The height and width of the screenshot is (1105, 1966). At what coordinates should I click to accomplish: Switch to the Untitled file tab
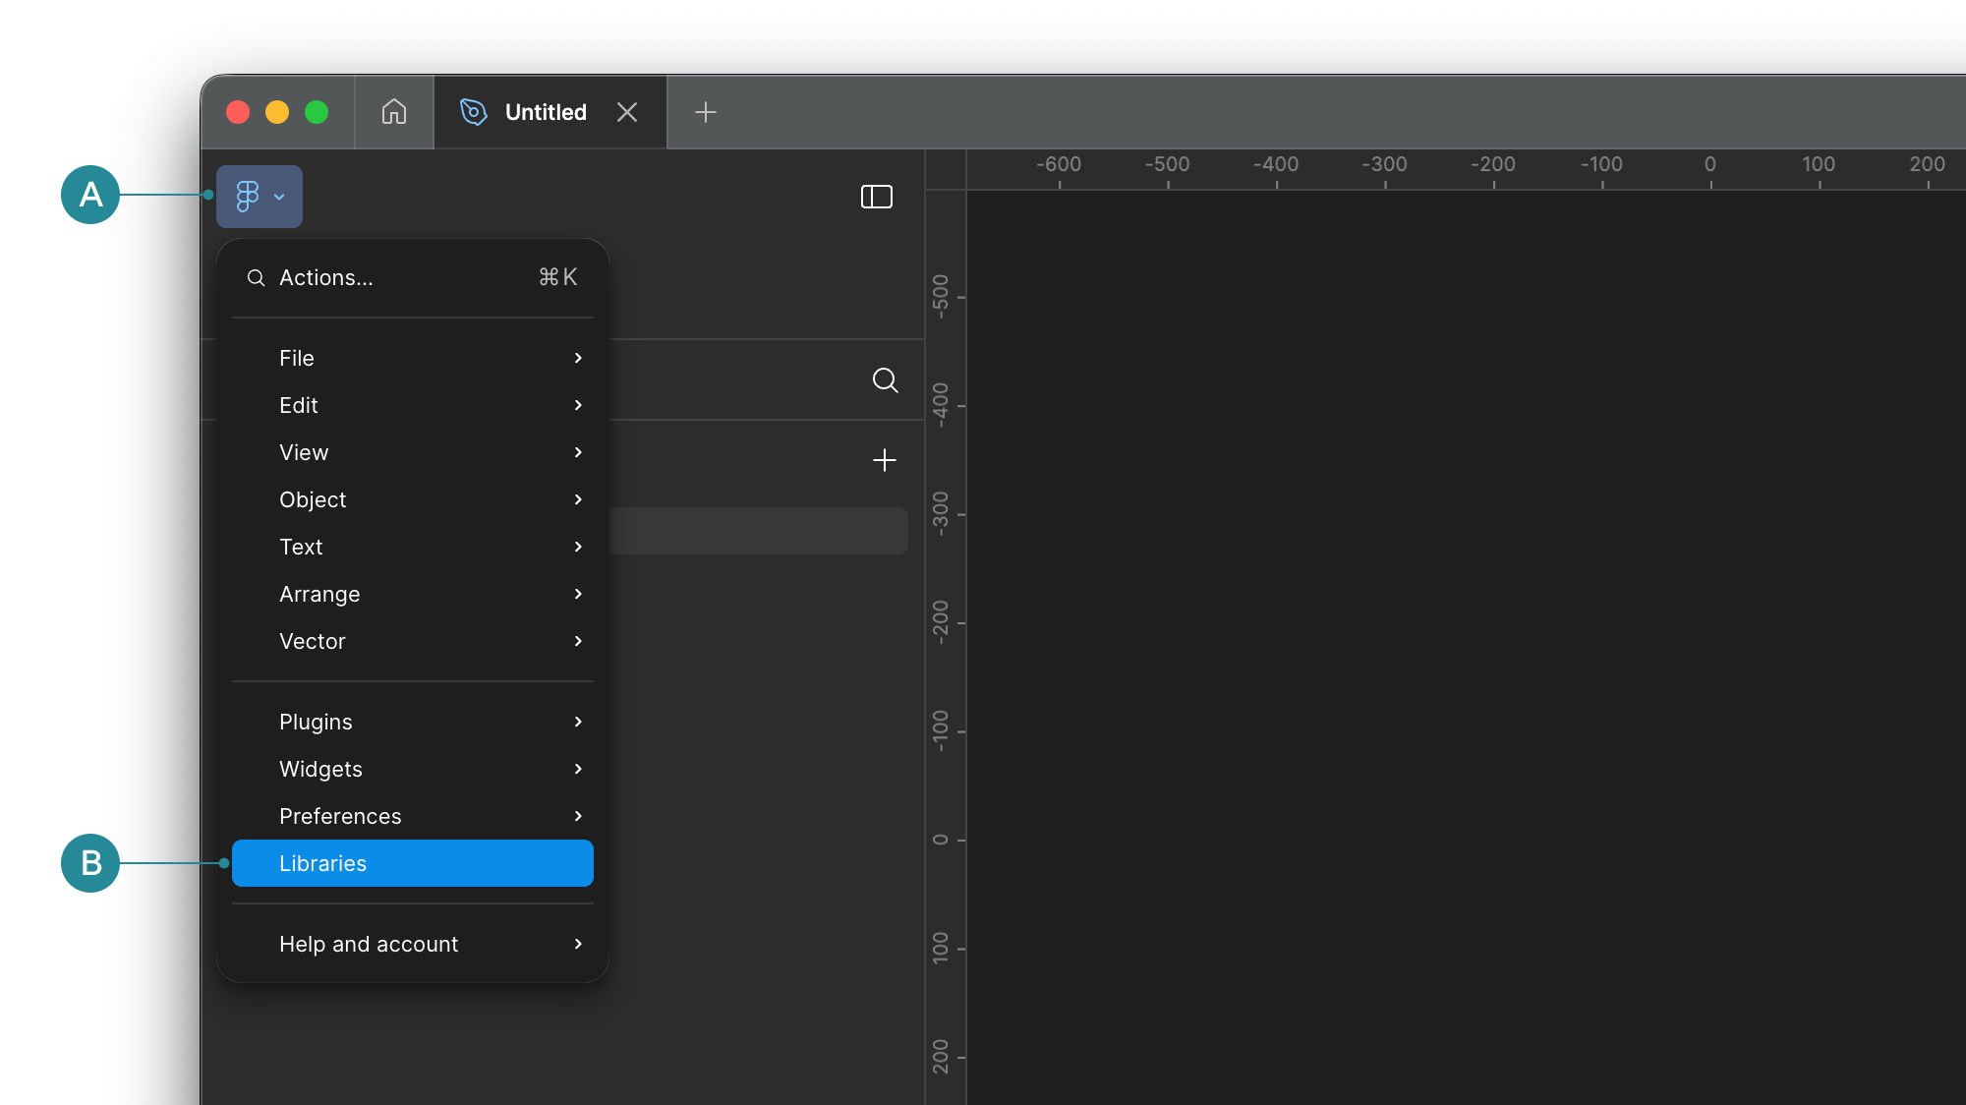point(546,112)
